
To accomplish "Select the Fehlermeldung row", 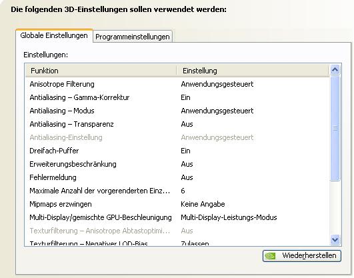I will [x=177, y=177].
